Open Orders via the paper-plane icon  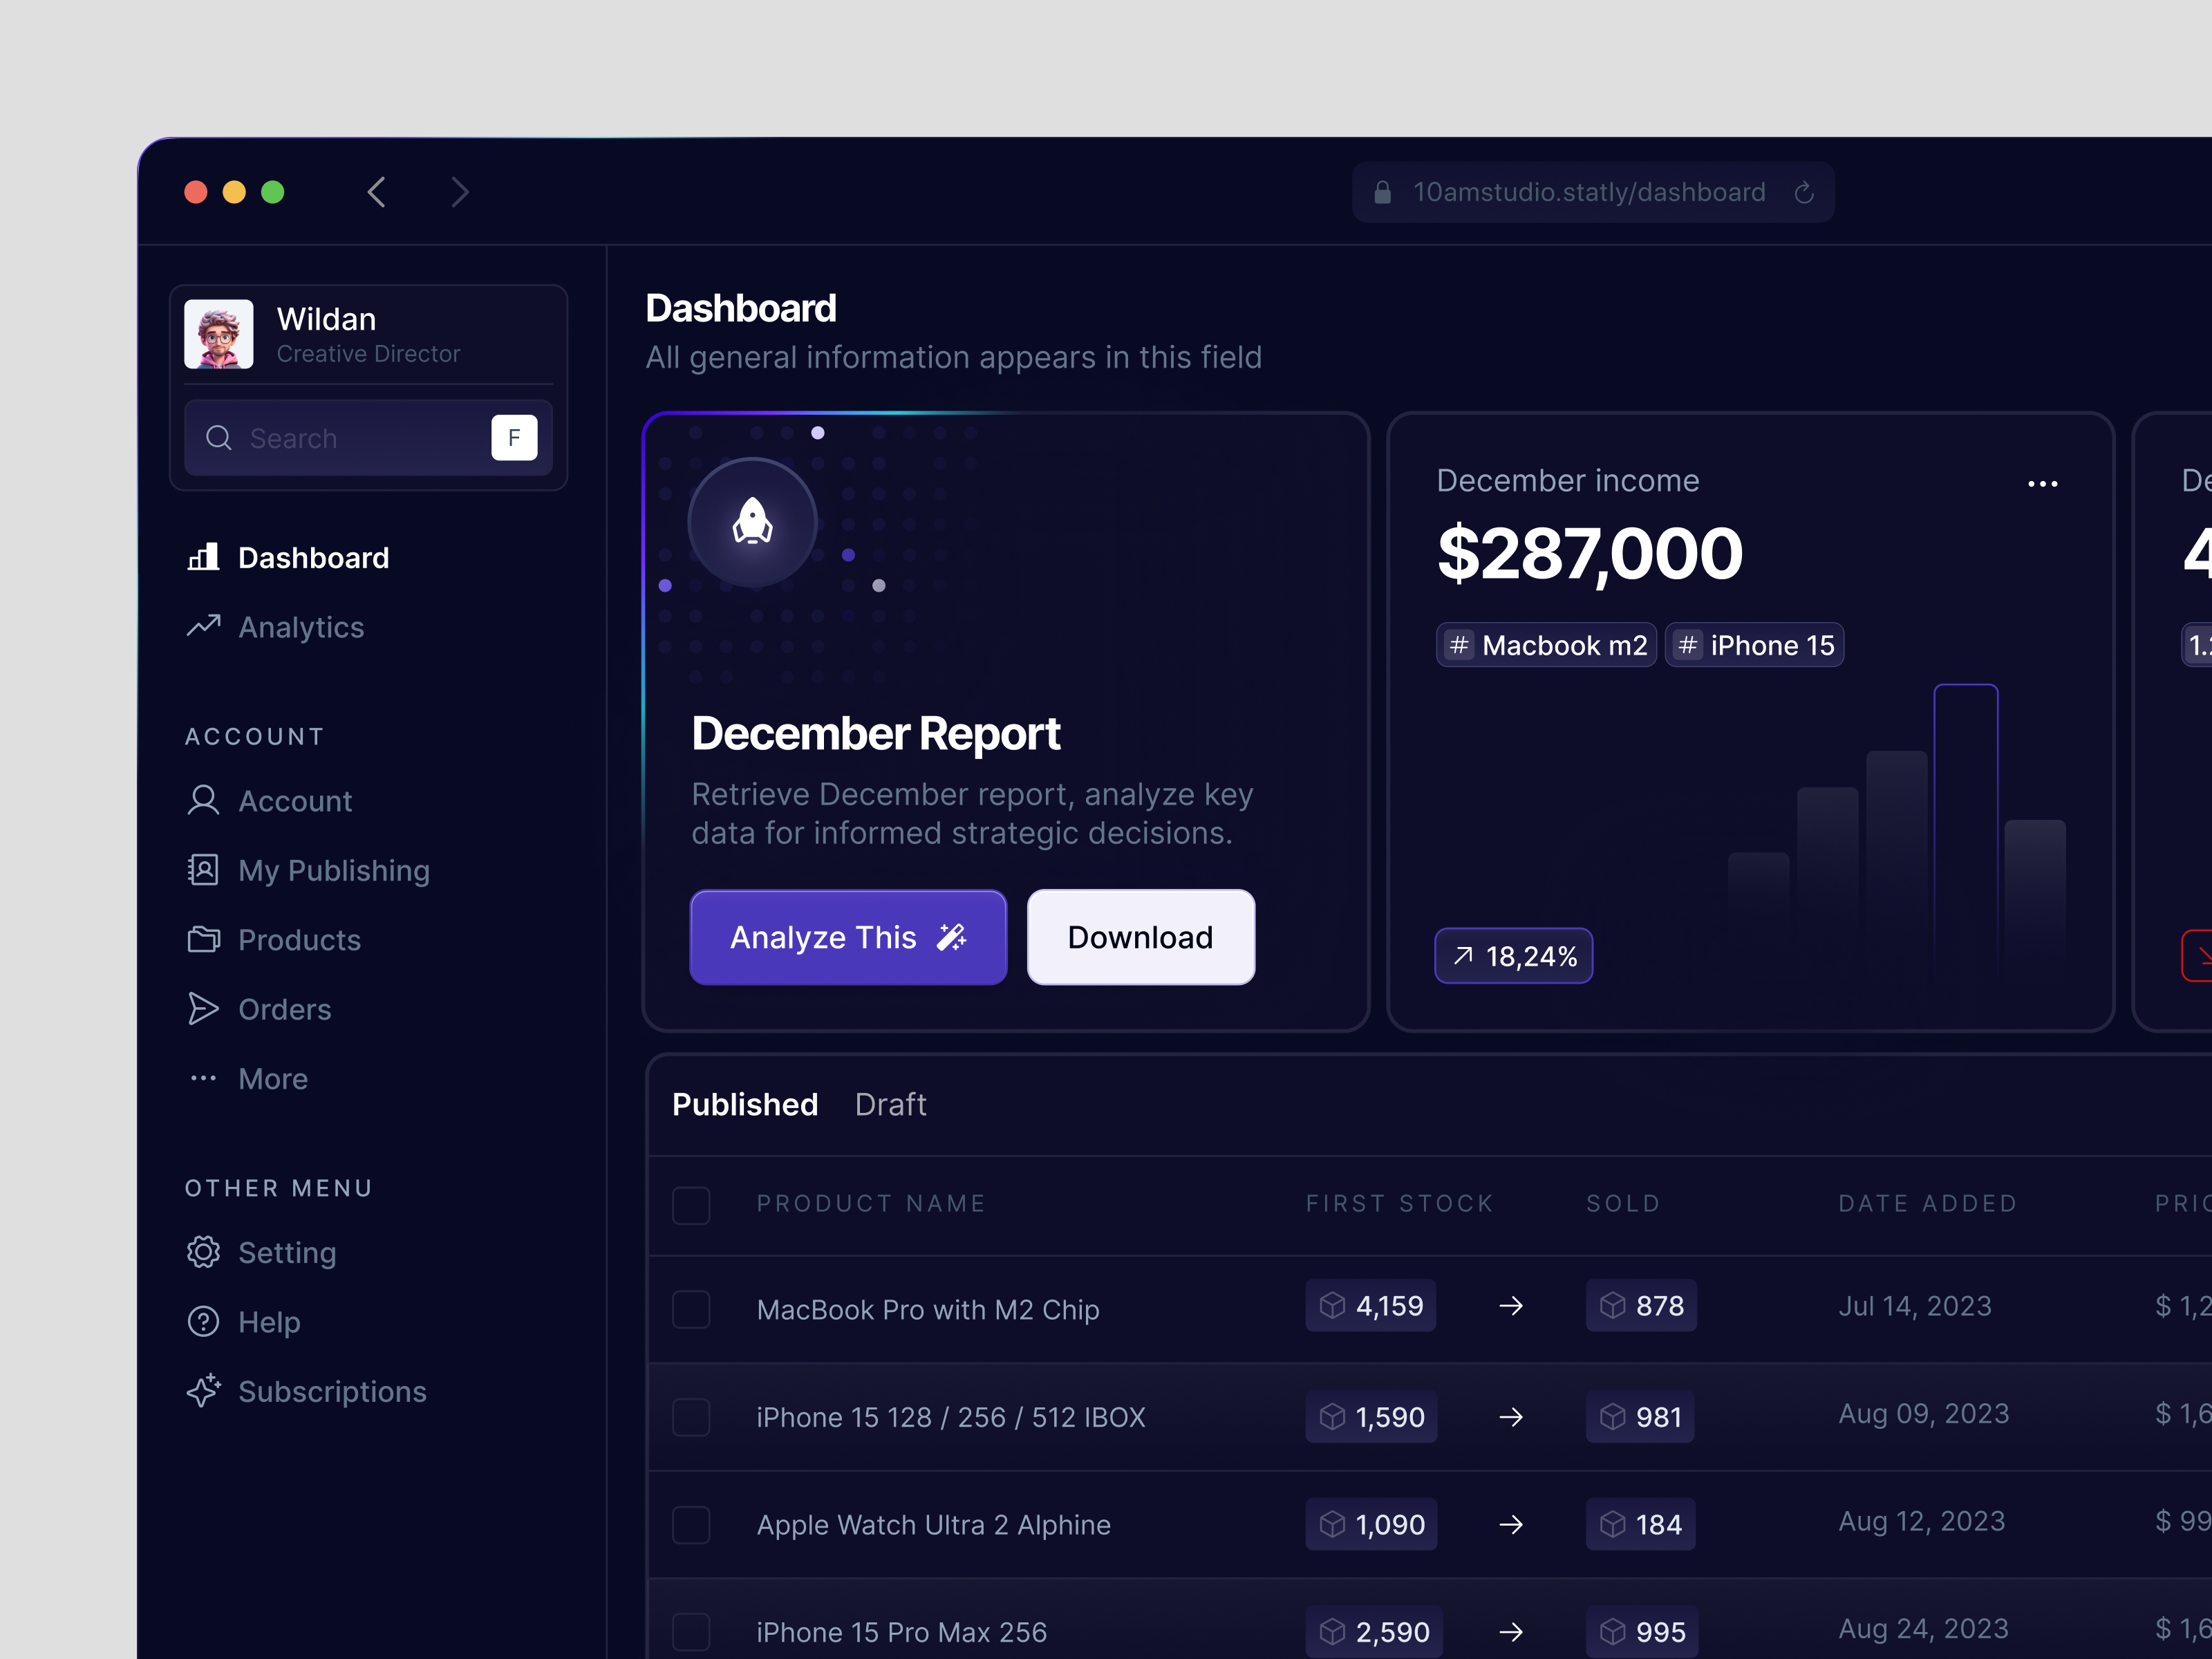[x=204, y=1009]
